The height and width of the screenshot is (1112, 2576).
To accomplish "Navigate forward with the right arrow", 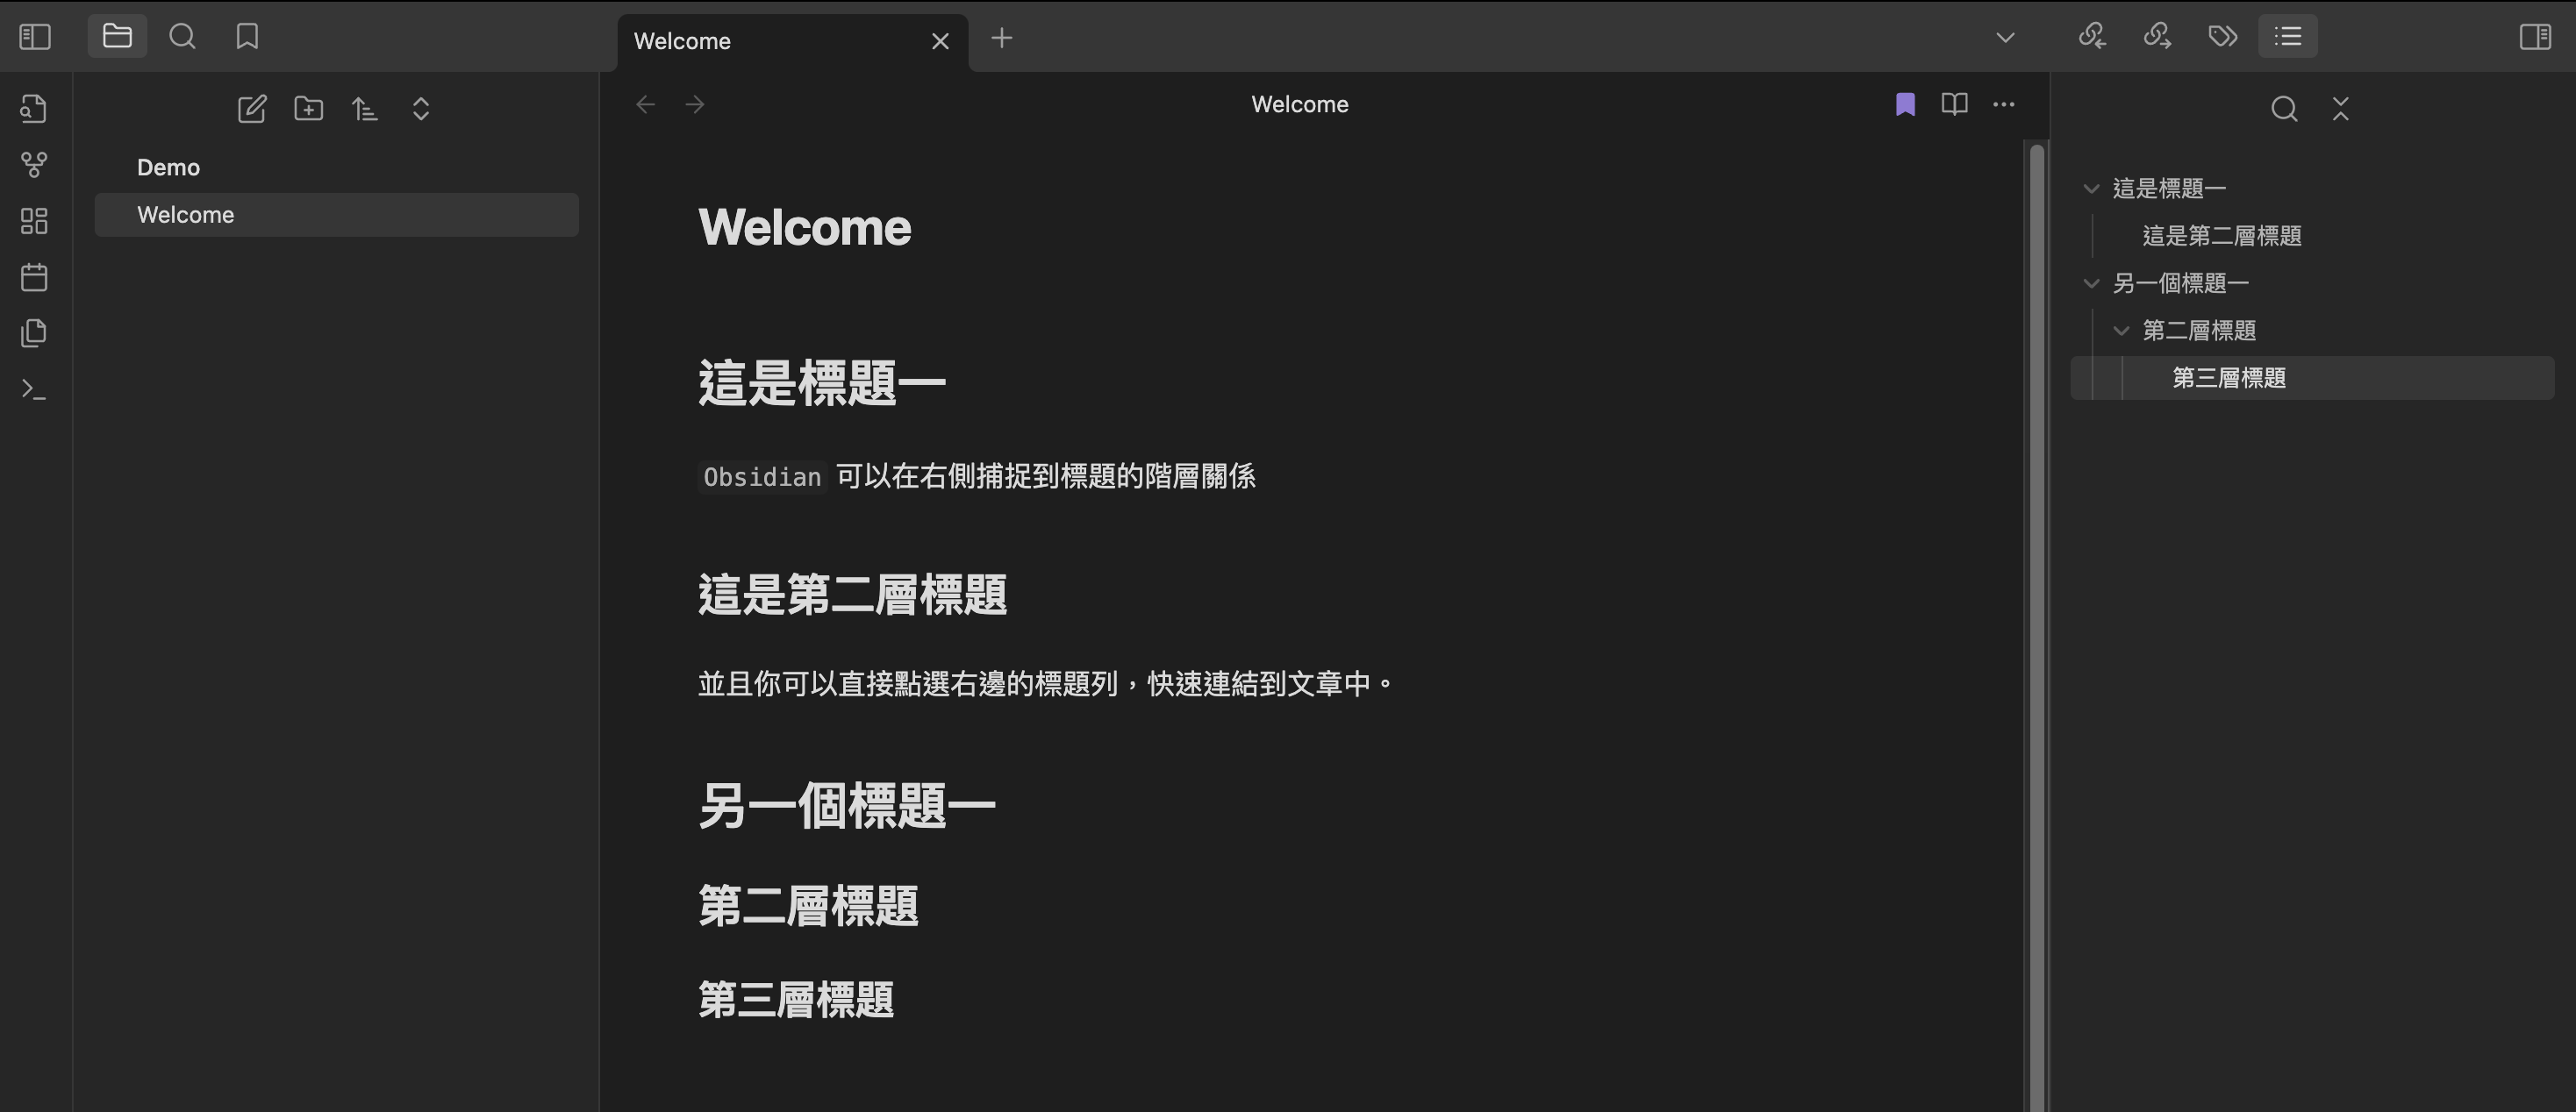I will pyautogui.click(x=695, y=103).
